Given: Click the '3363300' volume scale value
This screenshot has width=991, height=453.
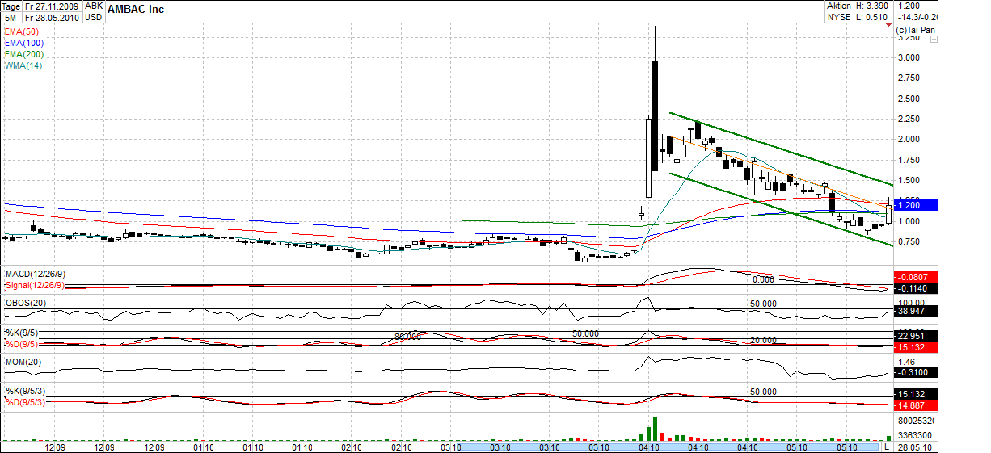Looking at the screenshot, I should [916, 434].
